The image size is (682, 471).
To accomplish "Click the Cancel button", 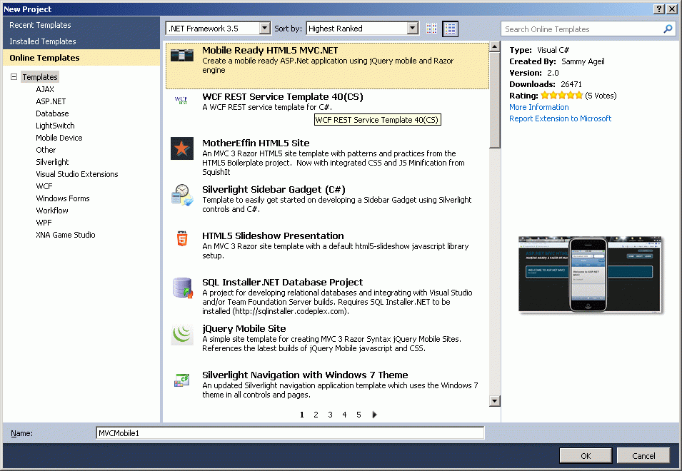I will point(643,456).
